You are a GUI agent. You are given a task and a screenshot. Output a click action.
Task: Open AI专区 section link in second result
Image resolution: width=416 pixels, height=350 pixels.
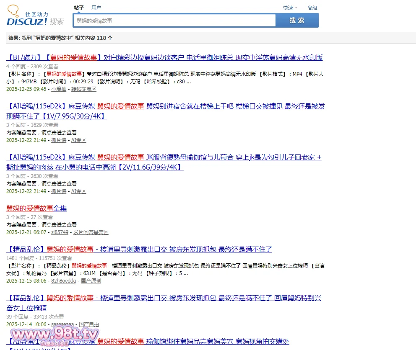(78, 140)
